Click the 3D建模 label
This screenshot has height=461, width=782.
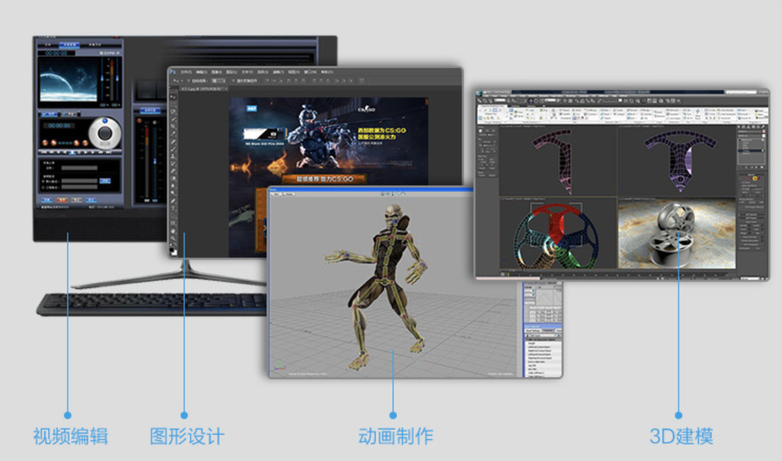(681, 436)
